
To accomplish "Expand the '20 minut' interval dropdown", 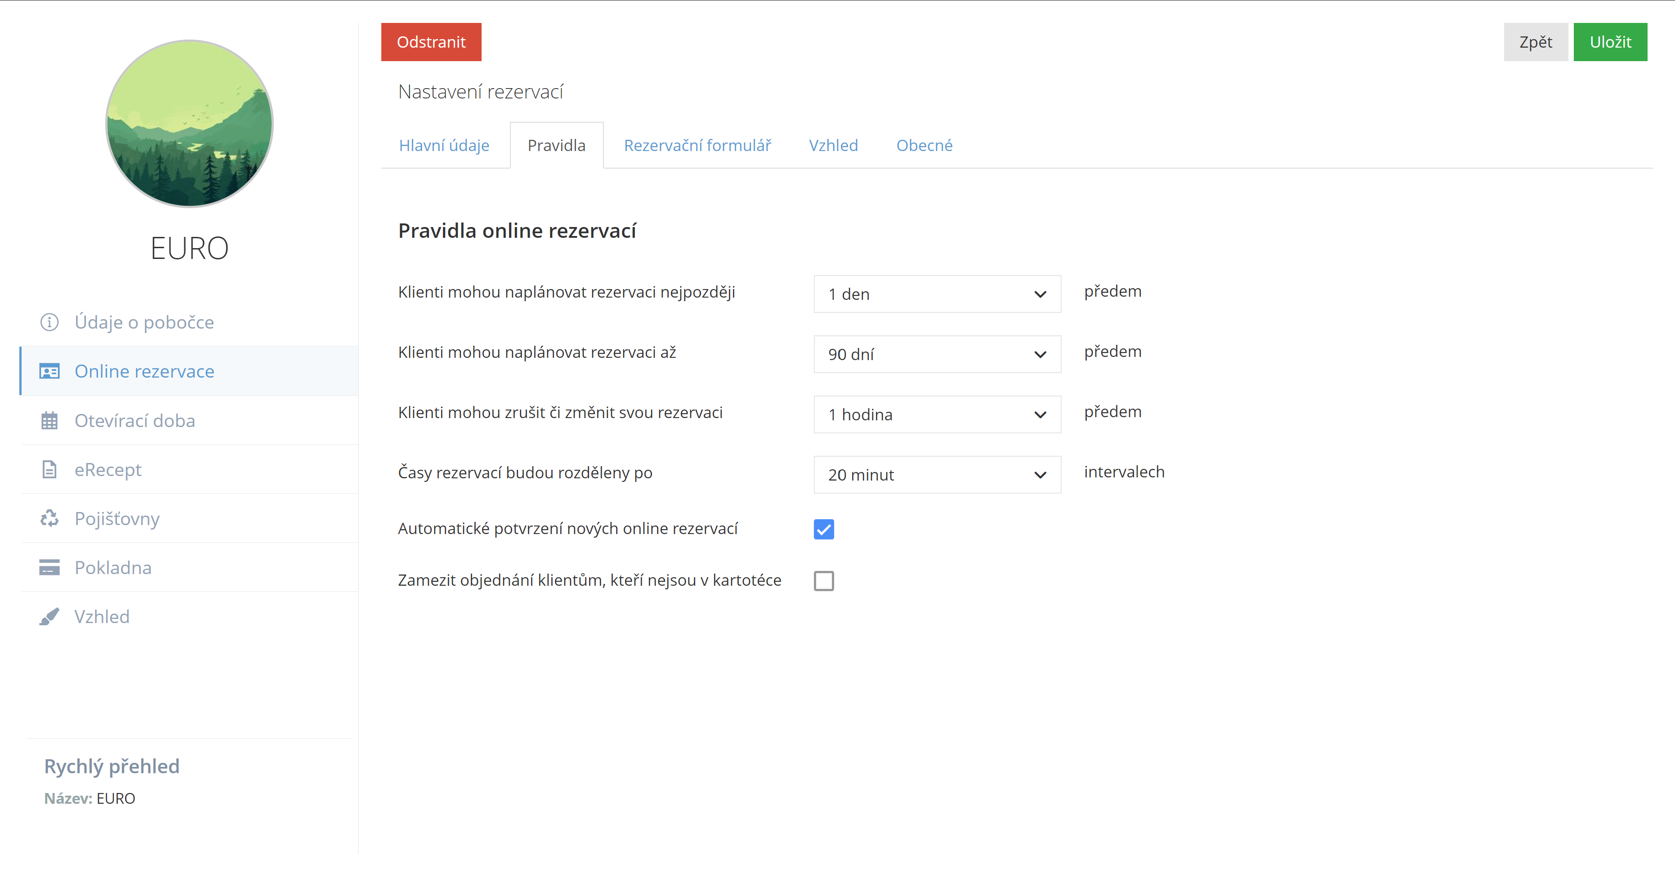I will pyautogui.click(x=936, y=475).
